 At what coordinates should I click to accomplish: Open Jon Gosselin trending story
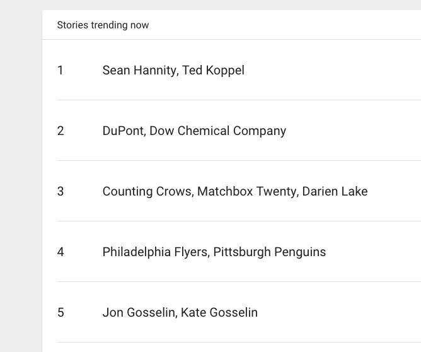coord(138,313)
